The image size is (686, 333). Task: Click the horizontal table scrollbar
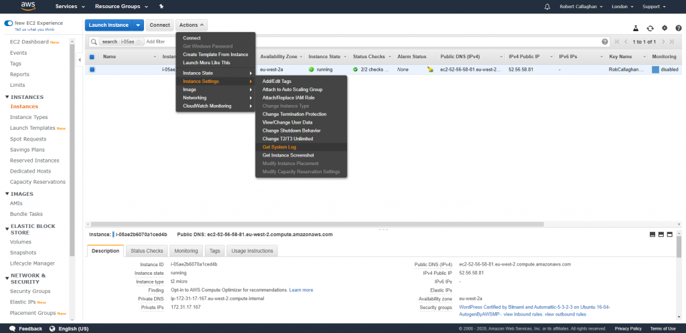[316, 224]
